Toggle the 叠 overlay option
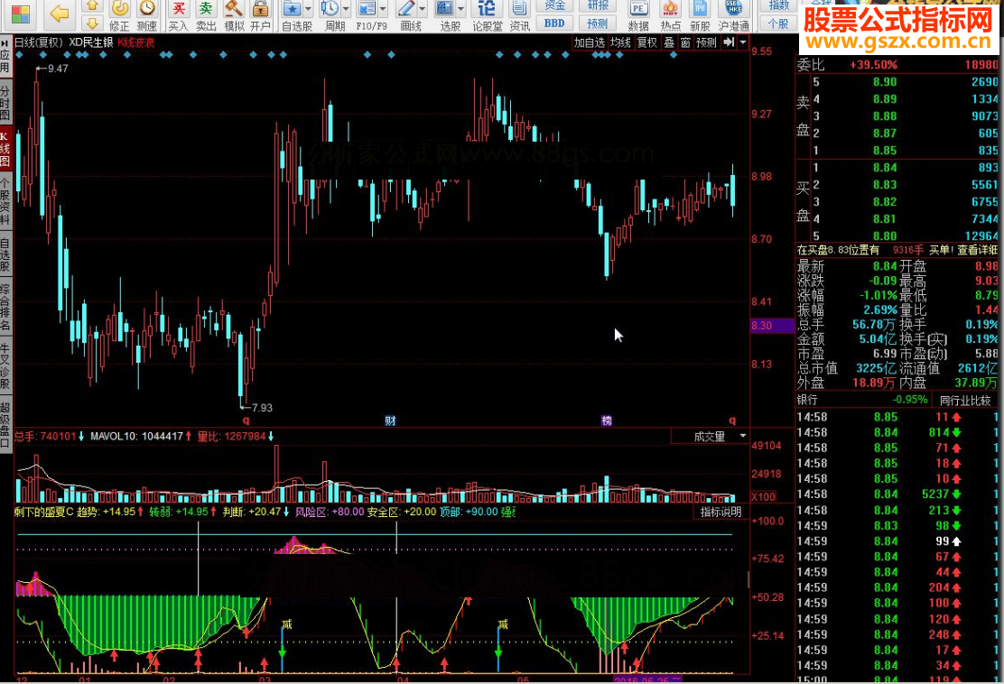The image size is (1004, 684). 669,43
